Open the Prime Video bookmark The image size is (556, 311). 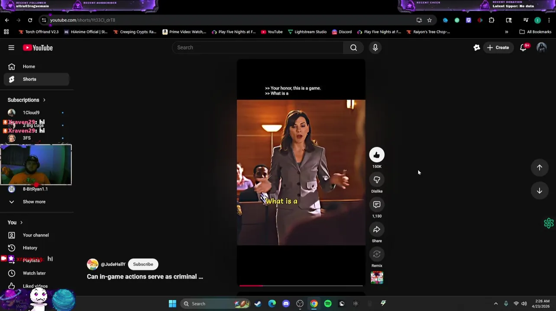(x=184, y=32)
